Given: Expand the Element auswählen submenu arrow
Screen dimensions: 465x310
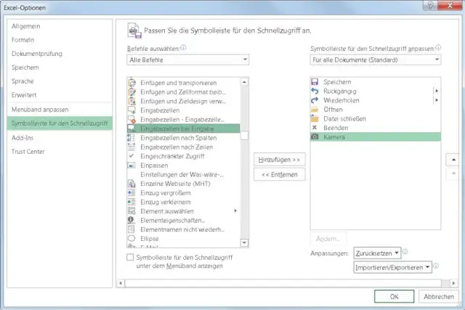Looking at the screenshot, I should coord(235,211).
